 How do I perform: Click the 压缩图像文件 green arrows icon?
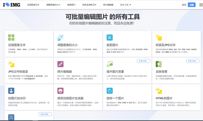tap(11, 38)
